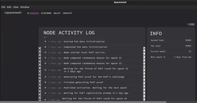
Task: Select 'Generating PoST proof for the PoET's challenge'
Action: pos(94,77)
